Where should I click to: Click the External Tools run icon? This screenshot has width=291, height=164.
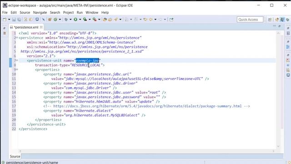[95, 19]
